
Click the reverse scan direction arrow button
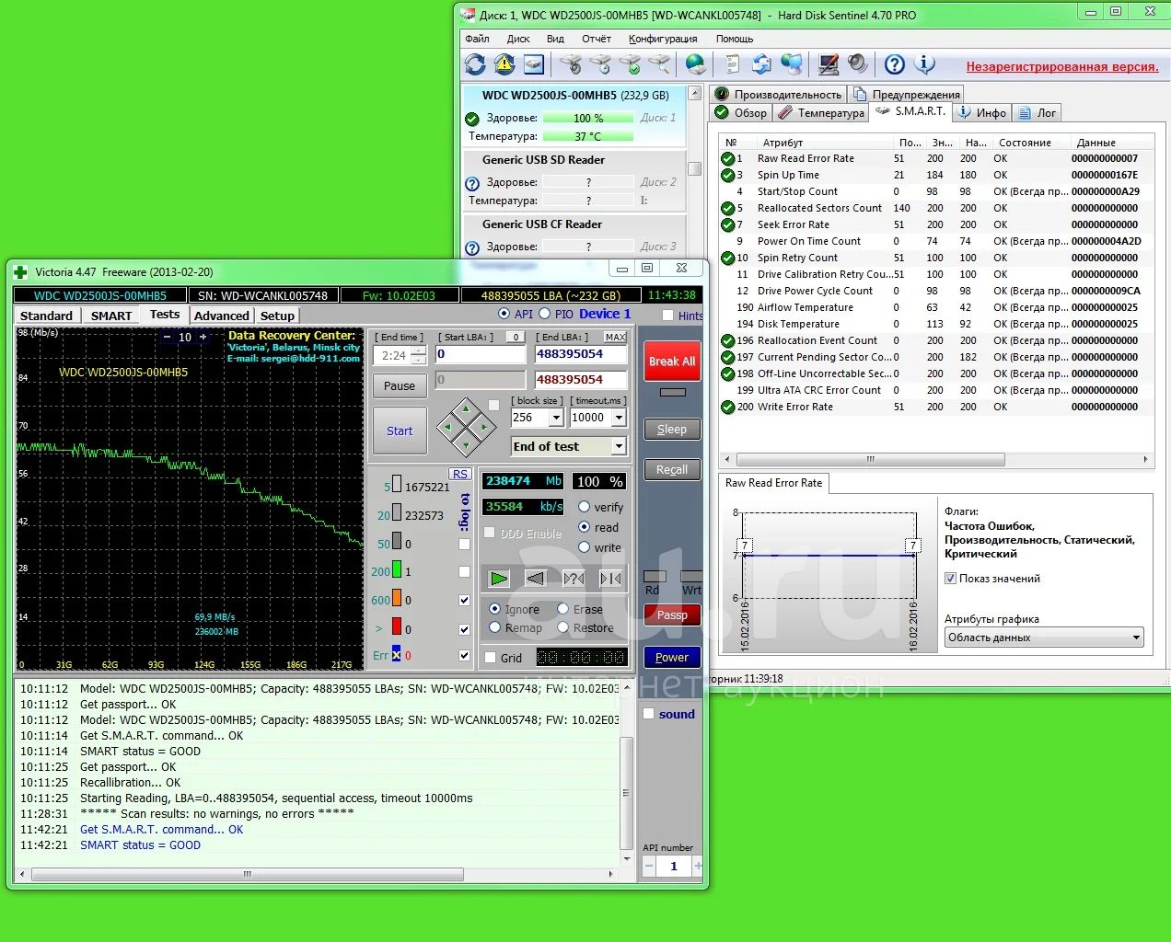[536, 579]
